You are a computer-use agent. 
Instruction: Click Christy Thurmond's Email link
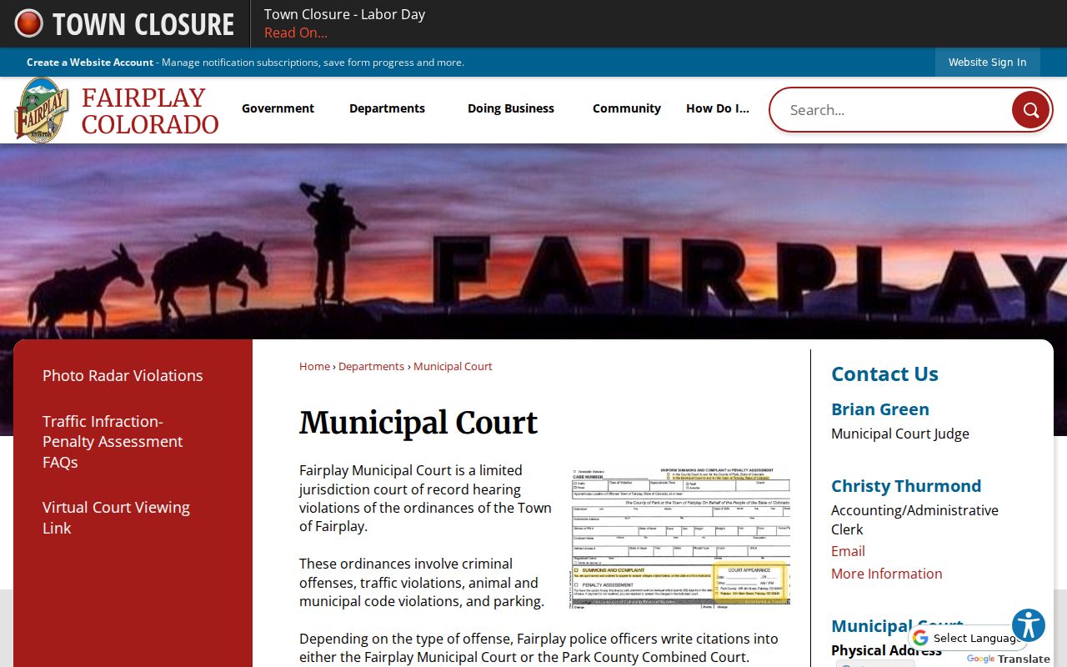[x=848, y=551]
